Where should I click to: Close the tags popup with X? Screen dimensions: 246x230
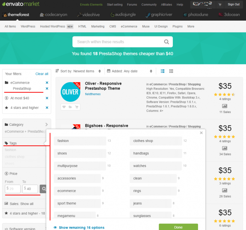(201, 133)
